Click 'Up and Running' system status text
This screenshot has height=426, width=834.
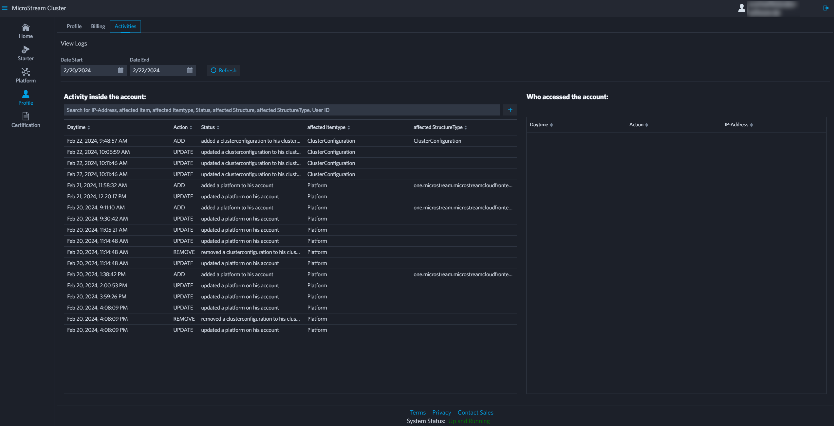[x=469, y=421]
